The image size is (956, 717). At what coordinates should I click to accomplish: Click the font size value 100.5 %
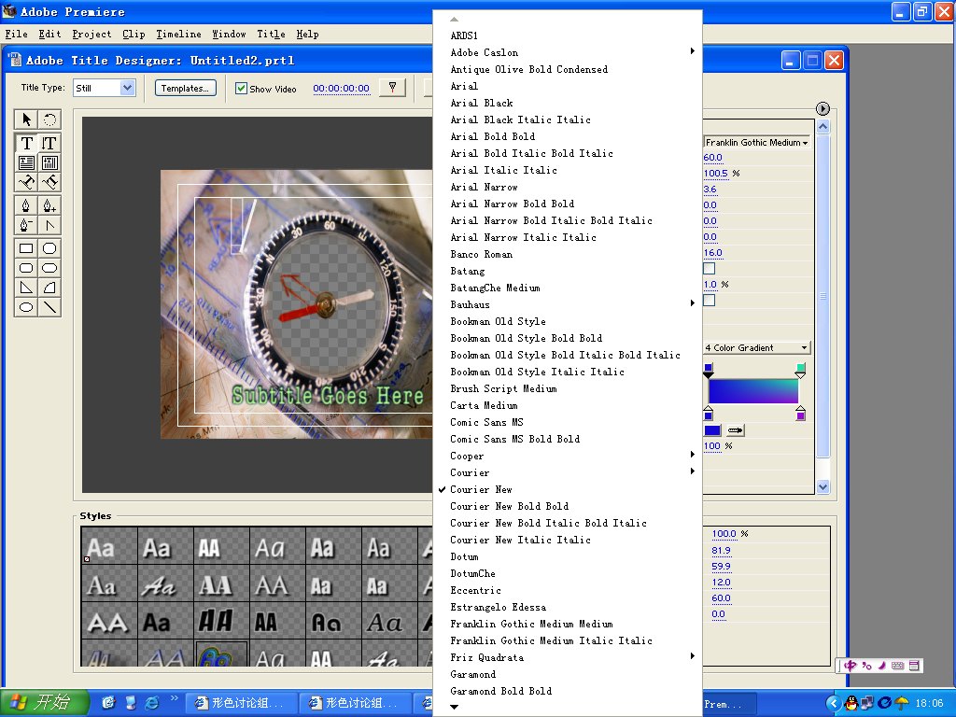[x=716, y=173]
